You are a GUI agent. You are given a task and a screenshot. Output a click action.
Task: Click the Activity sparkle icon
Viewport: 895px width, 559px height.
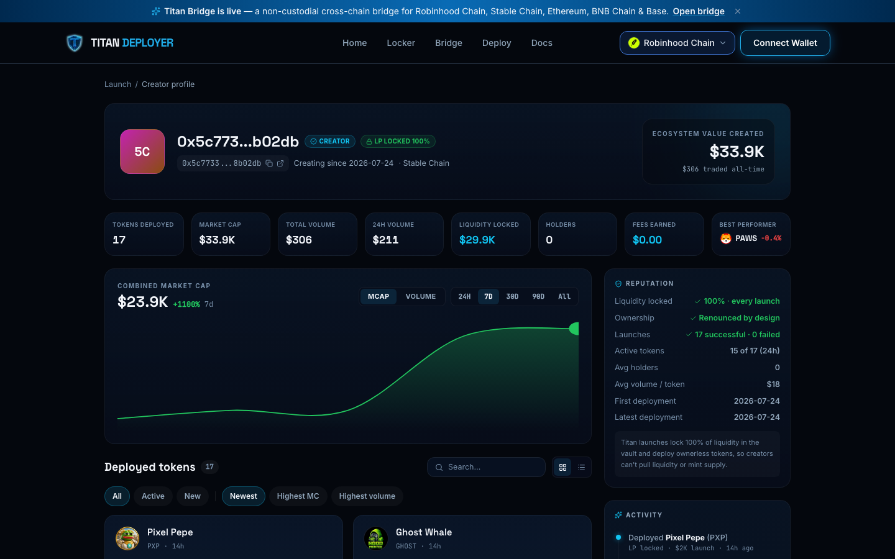tap(618, 515)
